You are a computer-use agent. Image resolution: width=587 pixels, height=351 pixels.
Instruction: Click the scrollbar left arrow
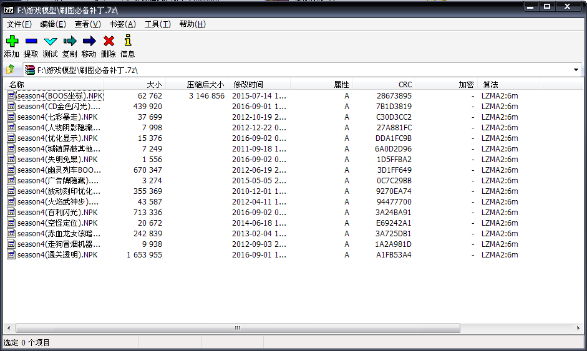pos(9,328)
